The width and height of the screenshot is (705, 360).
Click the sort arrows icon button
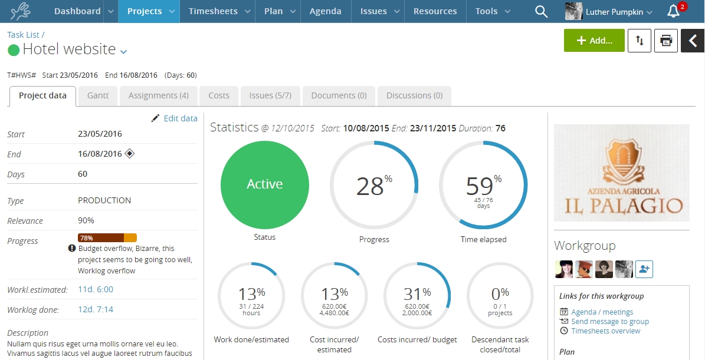coord(640,41)
